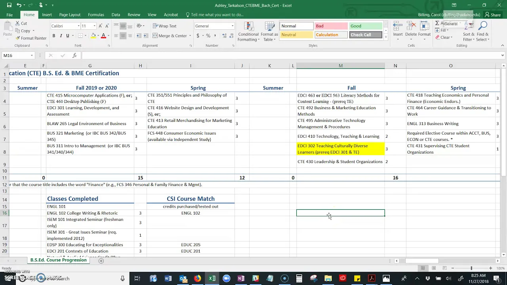Open the font size dropdown

coord(94,26)
